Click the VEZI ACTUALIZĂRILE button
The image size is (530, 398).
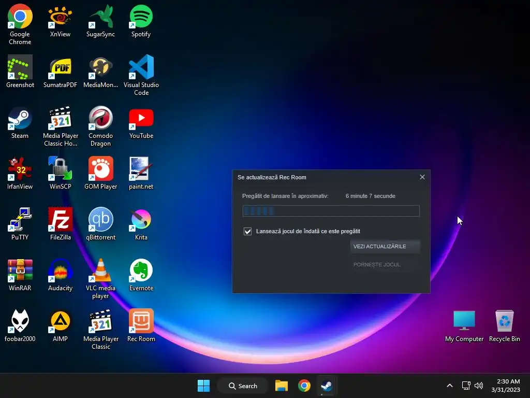click(385, 246)
